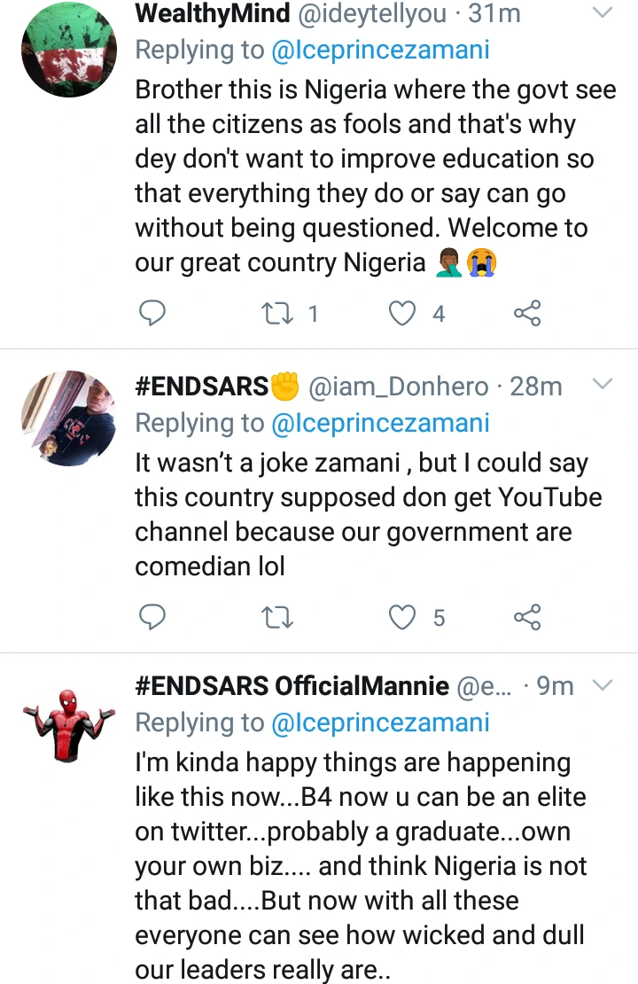Like iam_Donhero's comedian tweet
This screenshot has height=984, width=638.
tap(403, 617)
